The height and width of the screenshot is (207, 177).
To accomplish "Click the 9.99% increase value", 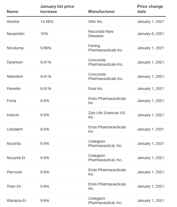I will pyautogui.click(x=46, y=48).
